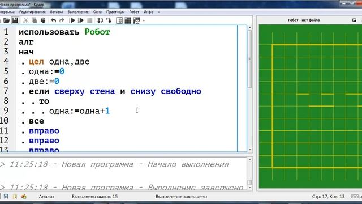
Task: Click the code editor vertical scrollbar thumb
Action: tap(249, 59)
